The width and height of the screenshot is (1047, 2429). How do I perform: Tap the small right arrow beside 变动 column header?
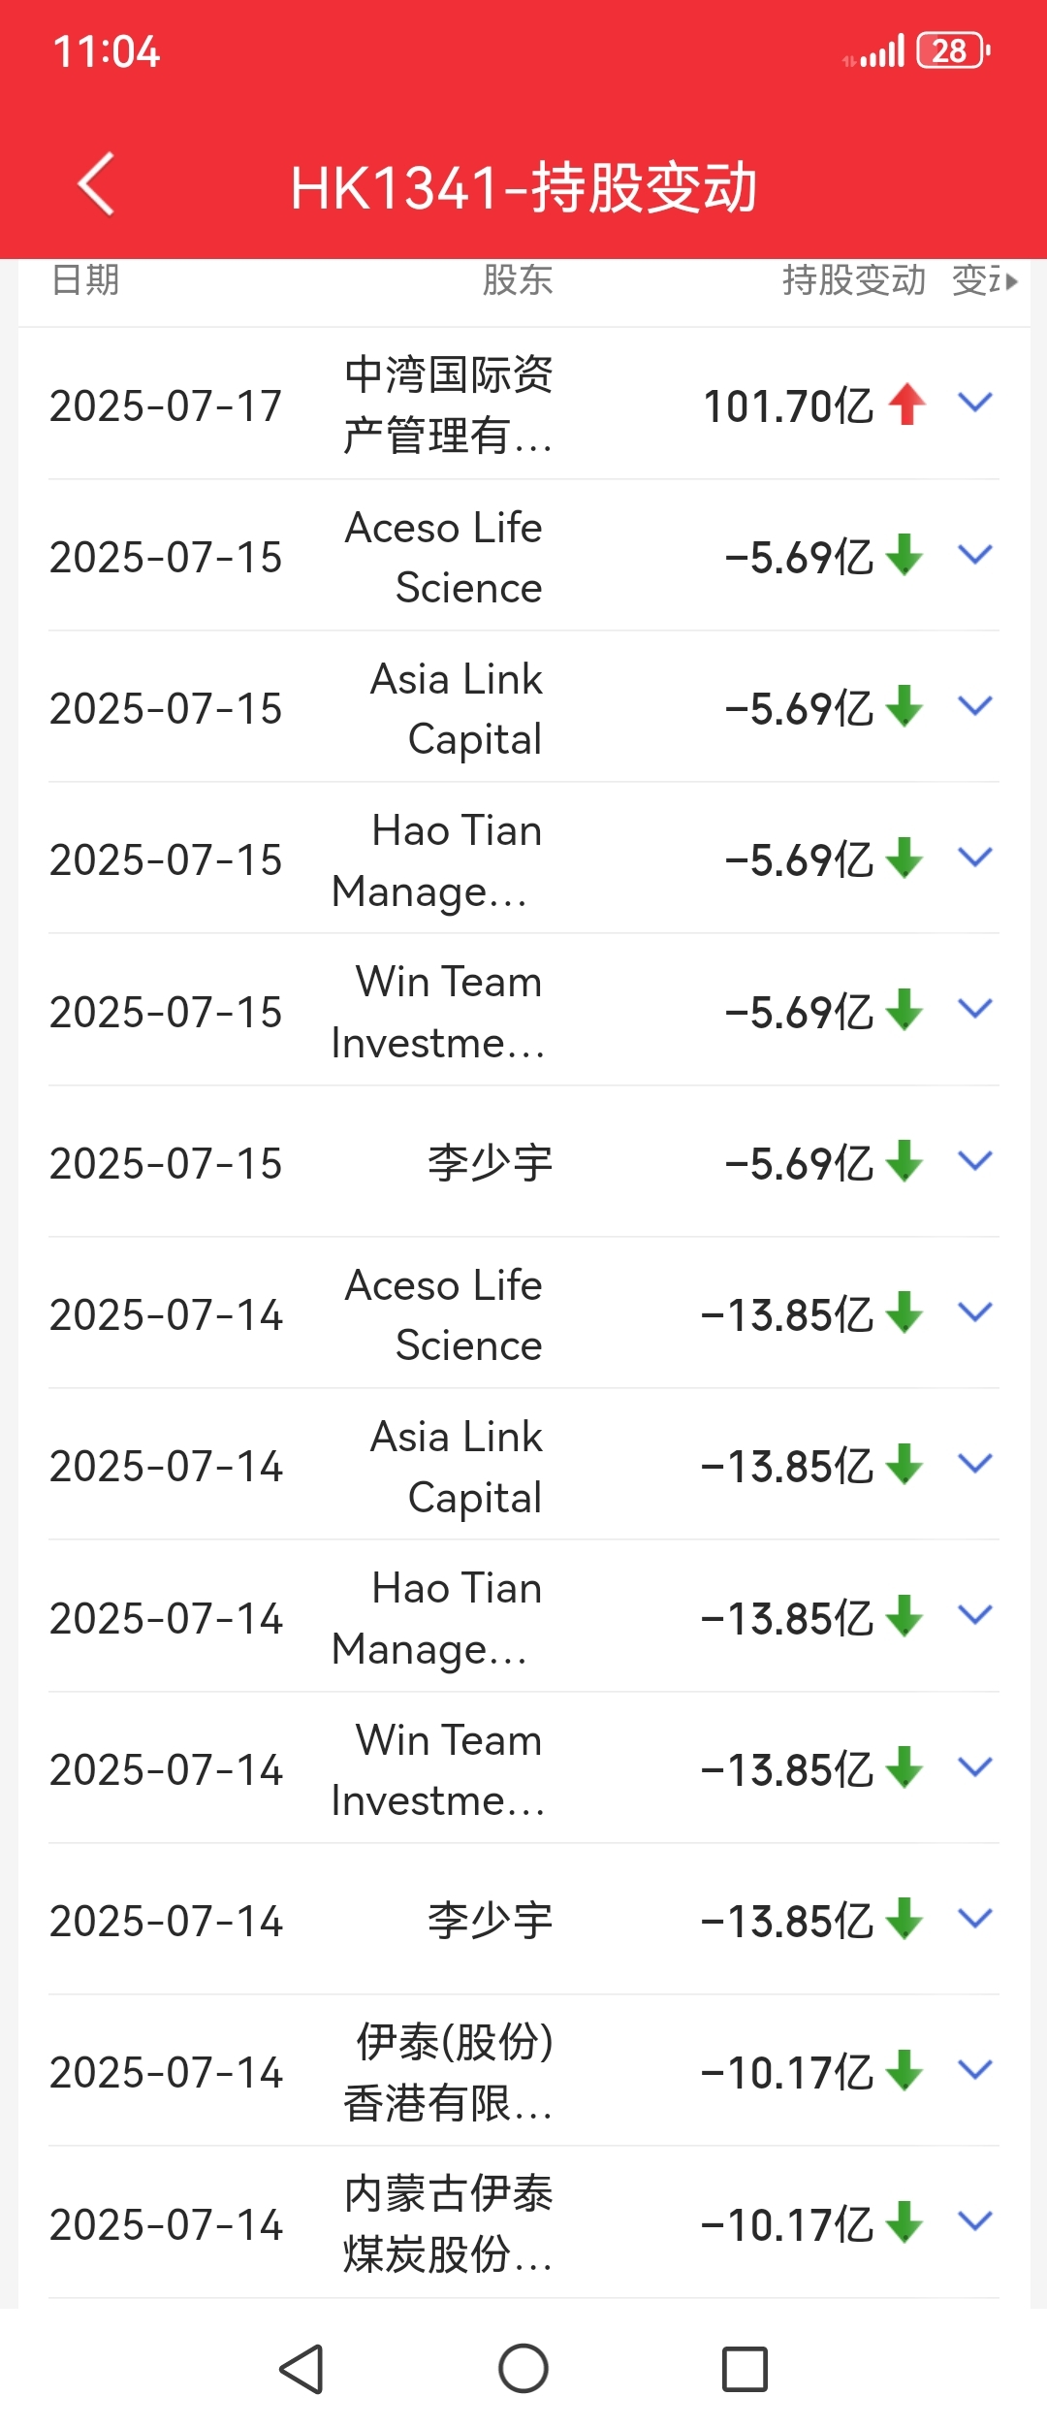click(1012, 282)
